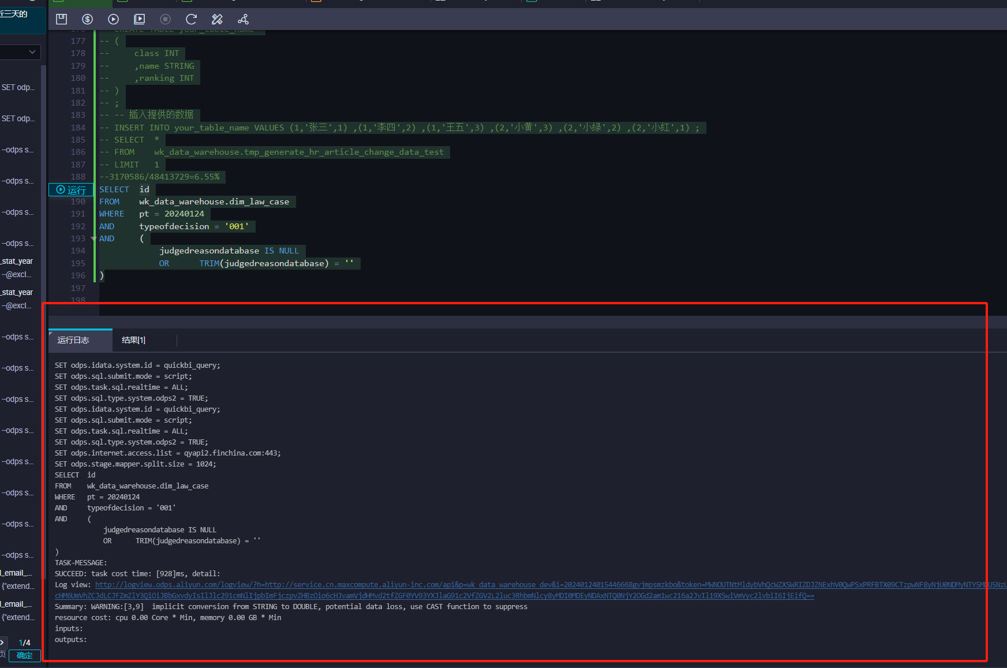Click 'class INT' on editor line 178
Image resolution: width=1007 pixels, height=668 pixels.
click(157, 53)
